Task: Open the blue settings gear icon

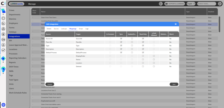Action: pyautogui.click(x=3, y=105)
